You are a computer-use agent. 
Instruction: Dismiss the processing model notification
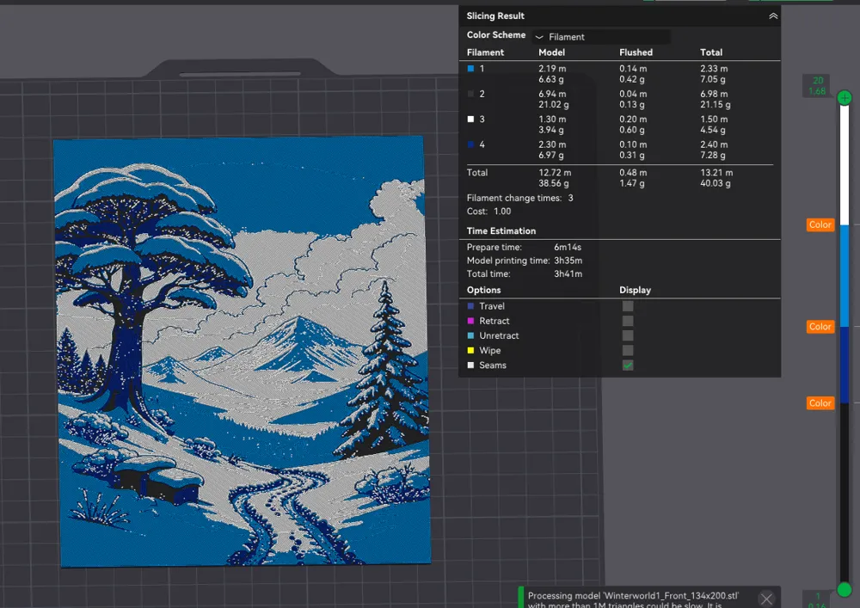[766, 599]
